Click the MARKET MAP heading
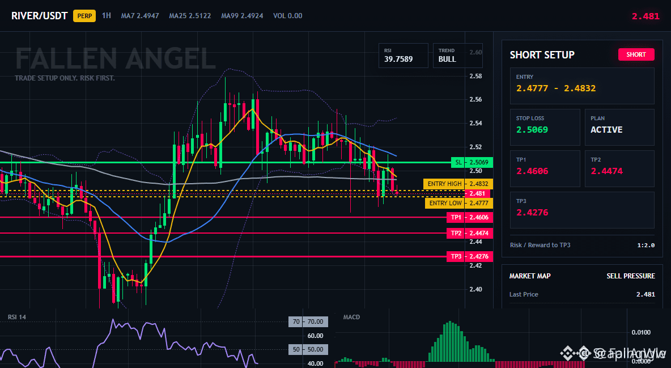 pos(530,276)
